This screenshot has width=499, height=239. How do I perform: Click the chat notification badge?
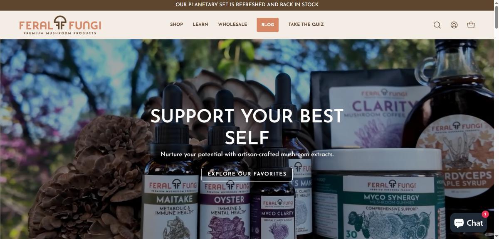[x=485, y=214]
